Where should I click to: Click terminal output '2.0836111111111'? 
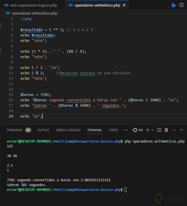coord(96,180)
